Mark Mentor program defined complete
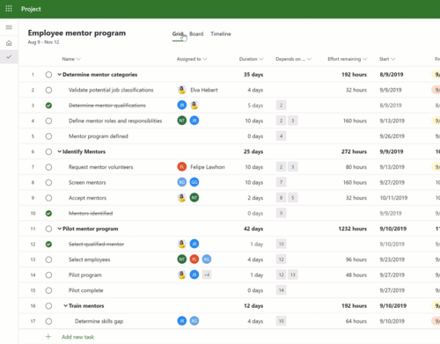Screen dimensions: 440x344 point(48,136)
